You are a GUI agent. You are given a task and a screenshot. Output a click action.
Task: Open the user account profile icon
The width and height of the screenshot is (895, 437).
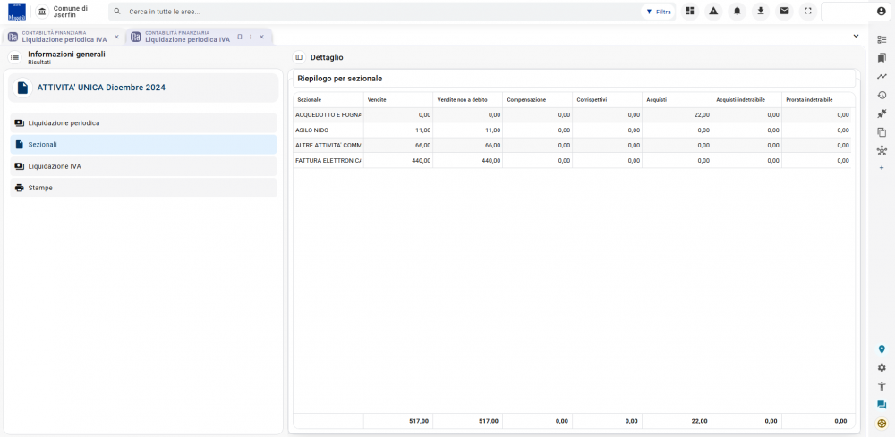click(882, 12)
